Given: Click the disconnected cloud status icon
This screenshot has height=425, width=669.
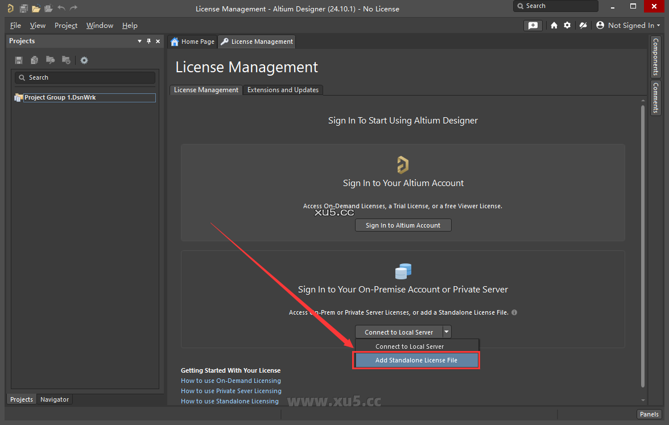Looking at the screenshot, I should point(583,26).
